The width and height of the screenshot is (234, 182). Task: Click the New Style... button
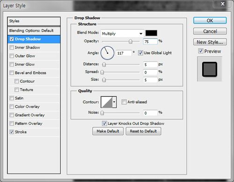(x=210, y=42)
